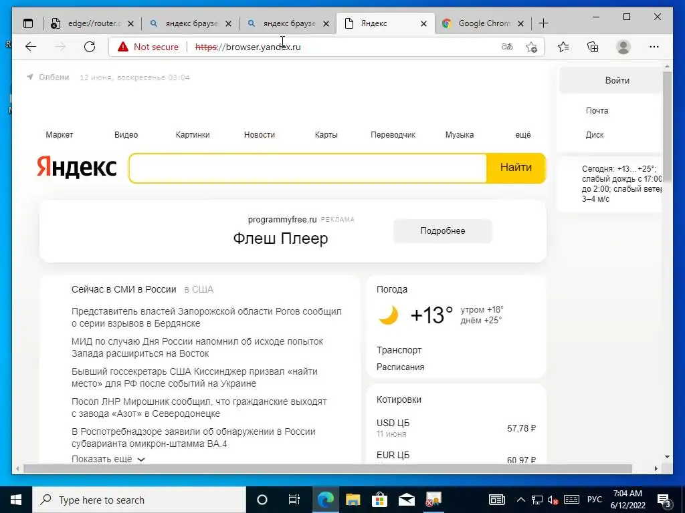Read news about омикрон-штамма BA.4
The height and width of the screenshot is (513, 685).
[193, 438]
